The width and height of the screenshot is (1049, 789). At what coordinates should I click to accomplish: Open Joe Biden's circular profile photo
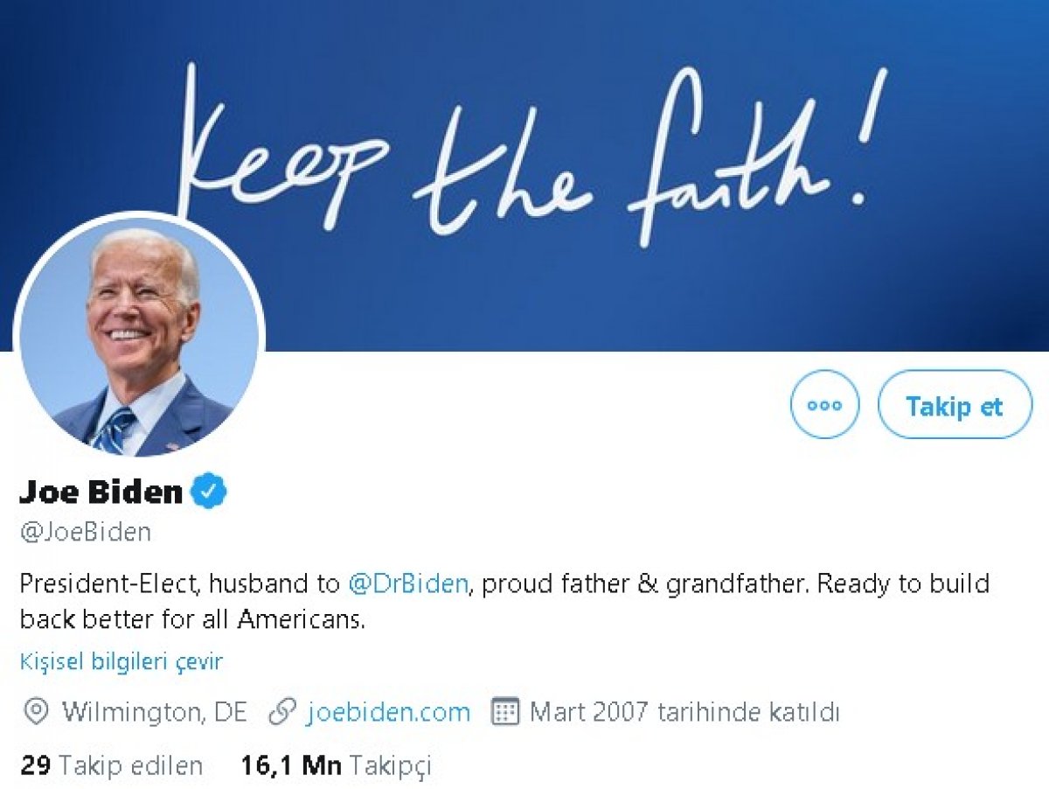[139, 337]
